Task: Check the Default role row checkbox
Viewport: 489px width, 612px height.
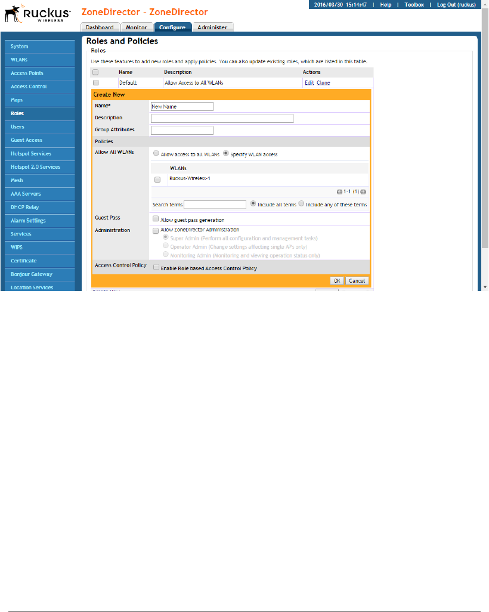Action: point(96,83)
